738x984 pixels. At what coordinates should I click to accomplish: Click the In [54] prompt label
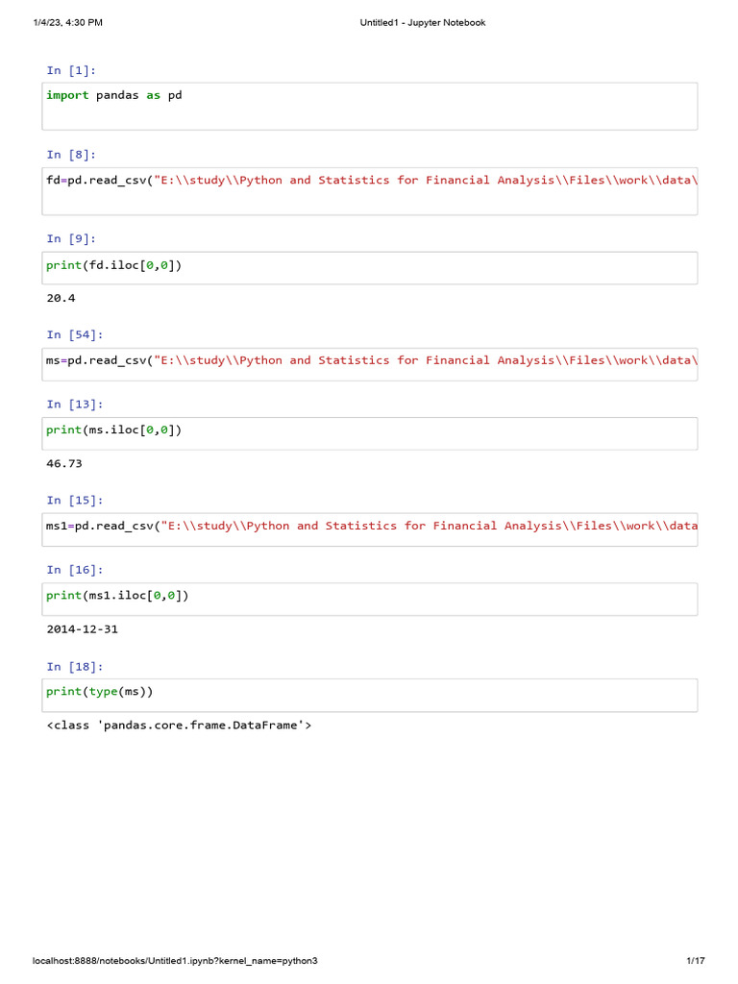75,334
